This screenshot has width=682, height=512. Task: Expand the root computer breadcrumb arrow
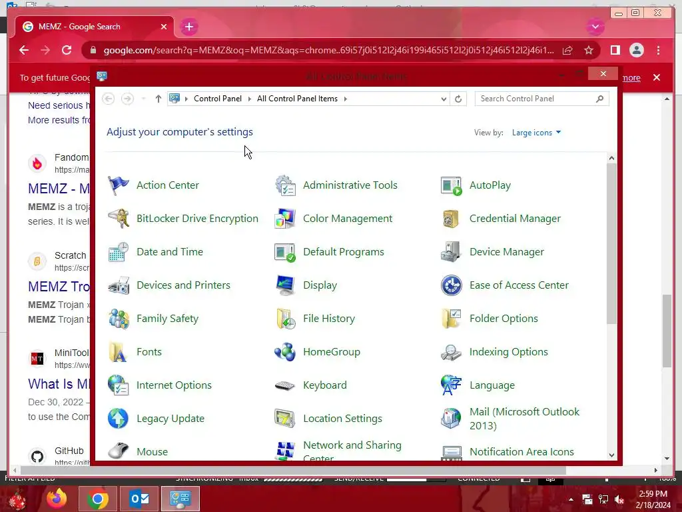coord(186,99)
